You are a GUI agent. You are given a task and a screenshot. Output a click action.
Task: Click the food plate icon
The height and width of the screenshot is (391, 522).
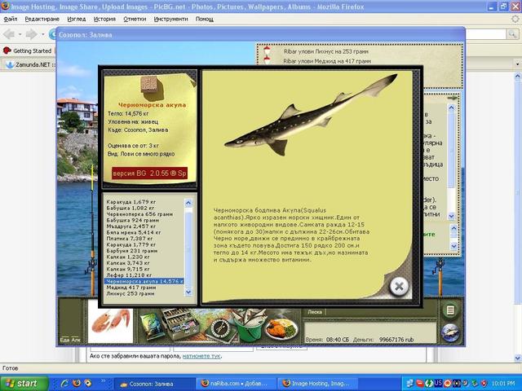[281, 329]
